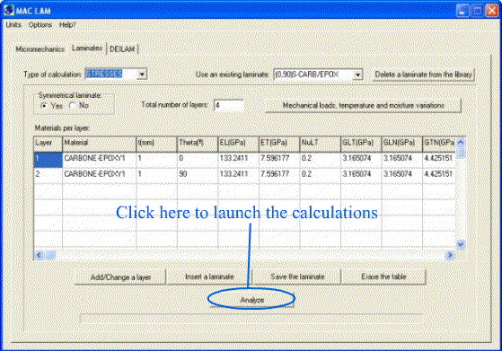Click the Analyze button

pos(251,300)
